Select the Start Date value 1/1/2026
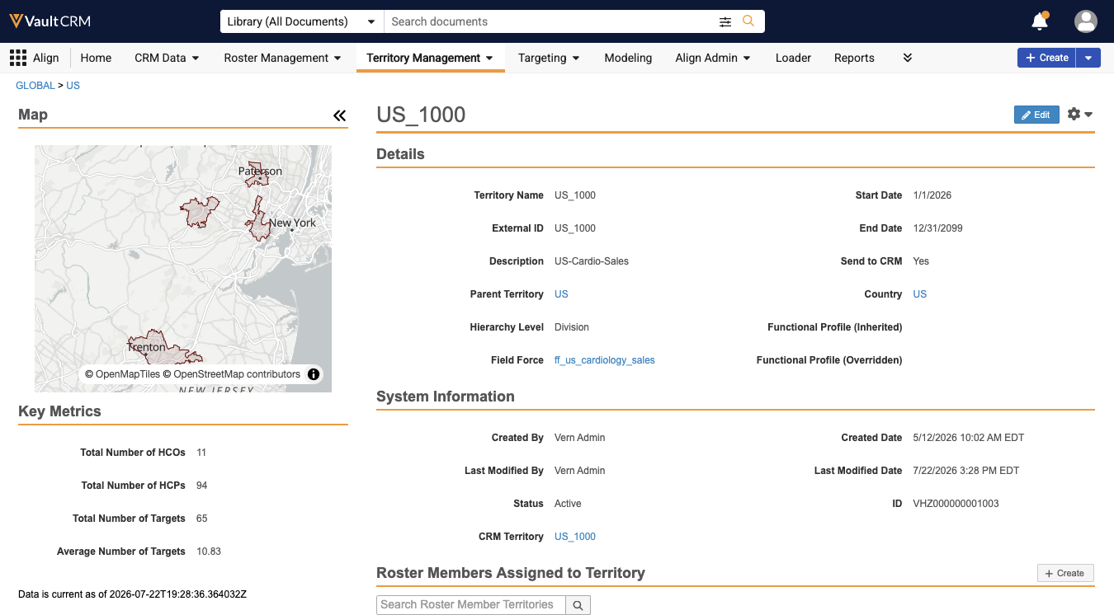Screen dimensions: 1114x615 (x=932, y=195)
